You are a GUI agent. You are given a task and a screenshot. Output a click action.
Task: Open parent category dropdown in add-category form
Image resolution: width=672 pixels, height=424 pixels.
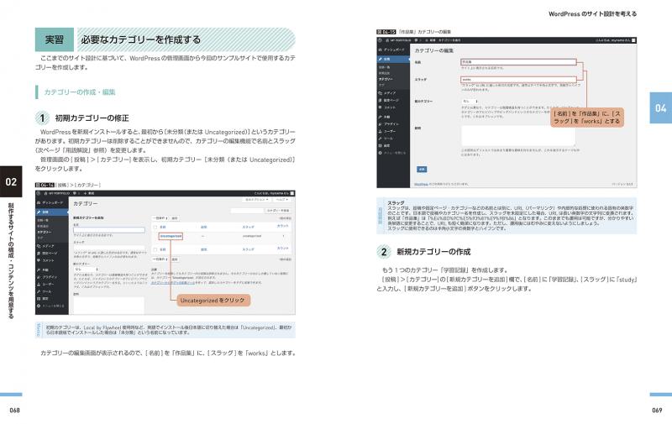tap(87, 270)
